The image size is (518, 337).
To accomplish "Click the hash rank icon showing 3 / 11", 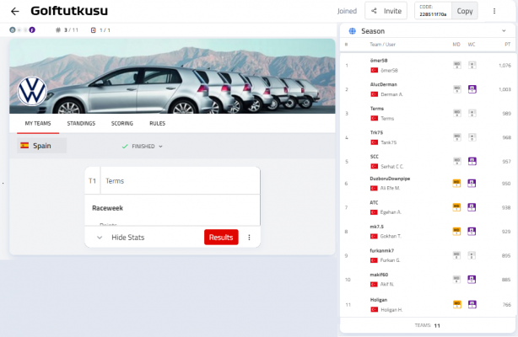I will point(58,30).
